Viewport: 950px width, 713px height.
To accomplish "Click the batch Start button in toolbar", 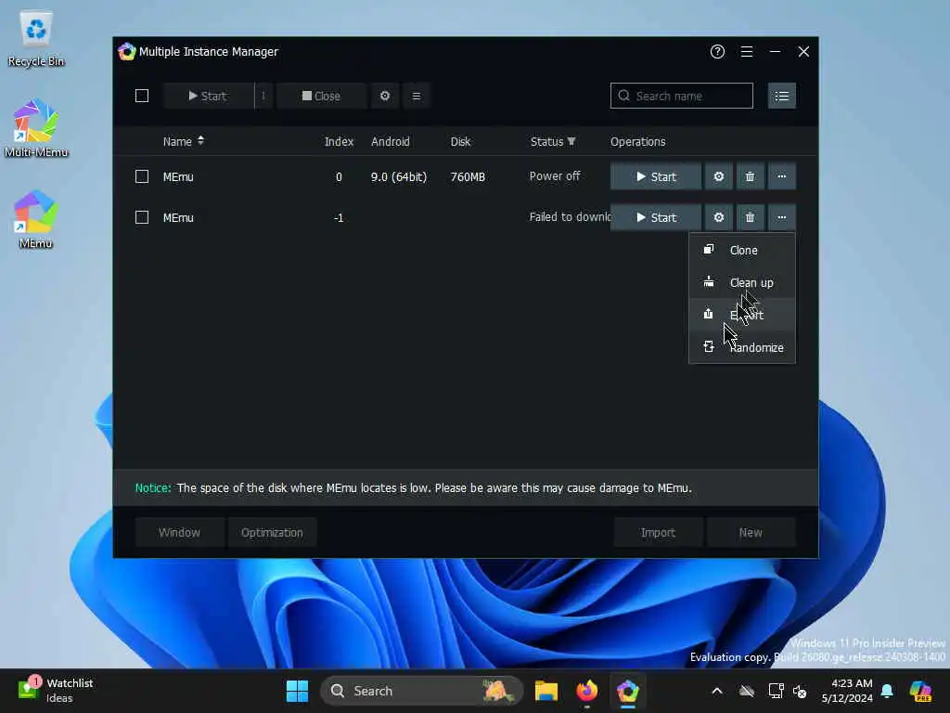I will pyautogui.click(x=208, y=96).
